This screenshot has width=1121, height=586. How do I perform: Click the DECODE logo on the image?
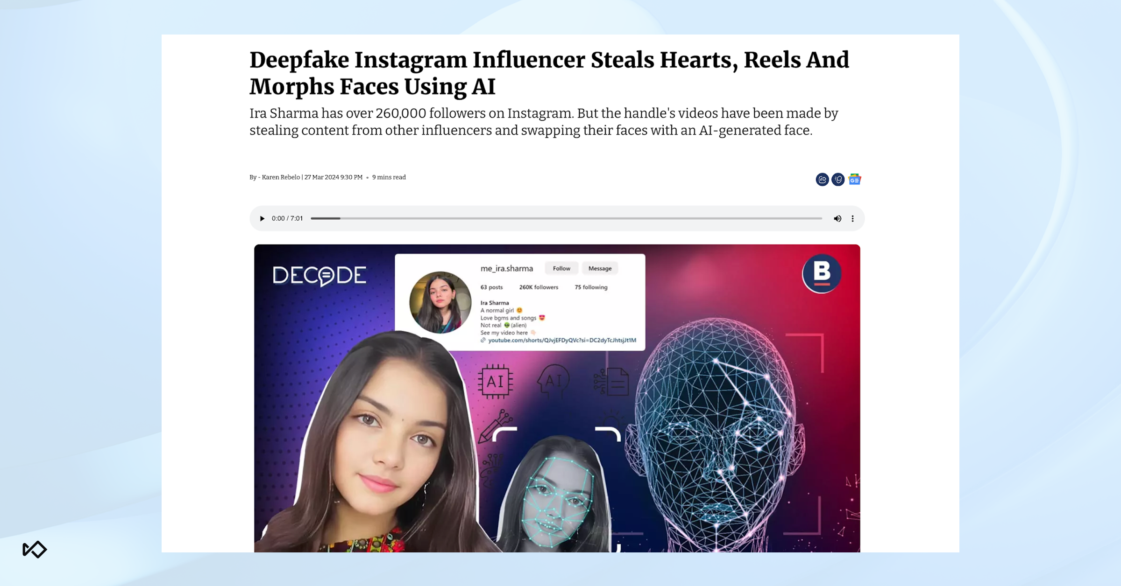click(319, 276)
